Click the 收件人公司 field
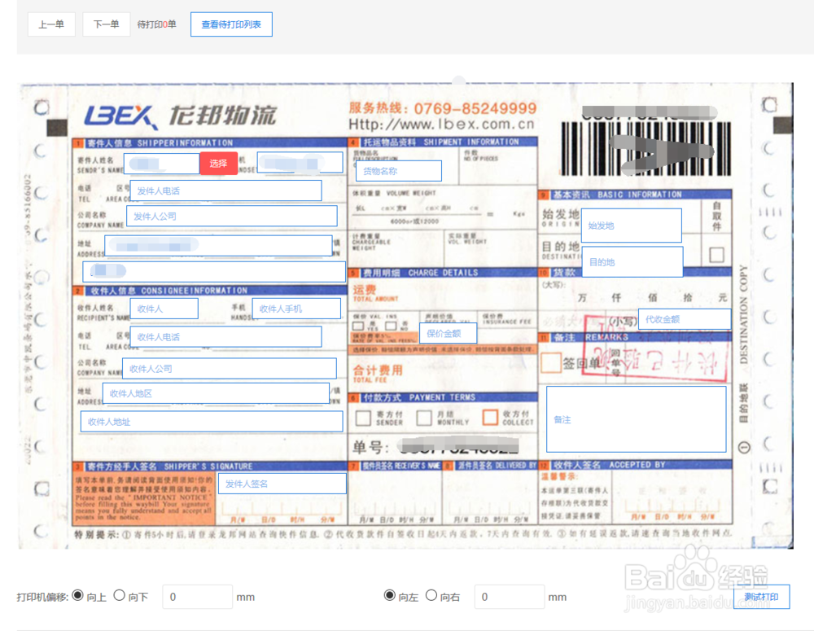The width and height of the screenshot is (814, 631). pos(230,368)
